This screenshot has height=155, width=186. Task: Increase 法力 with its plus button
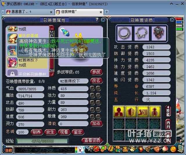[x=92, y=95]
